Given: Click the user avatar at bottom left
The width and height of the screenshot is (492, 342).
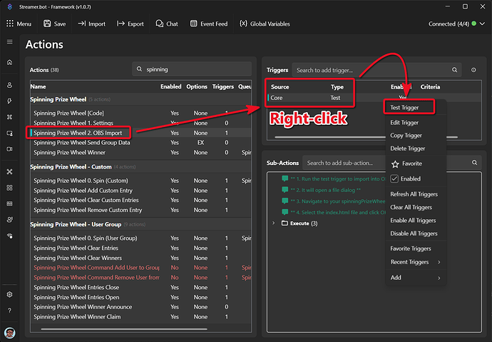Looking at the screenshot, I should tap(10, 333).
